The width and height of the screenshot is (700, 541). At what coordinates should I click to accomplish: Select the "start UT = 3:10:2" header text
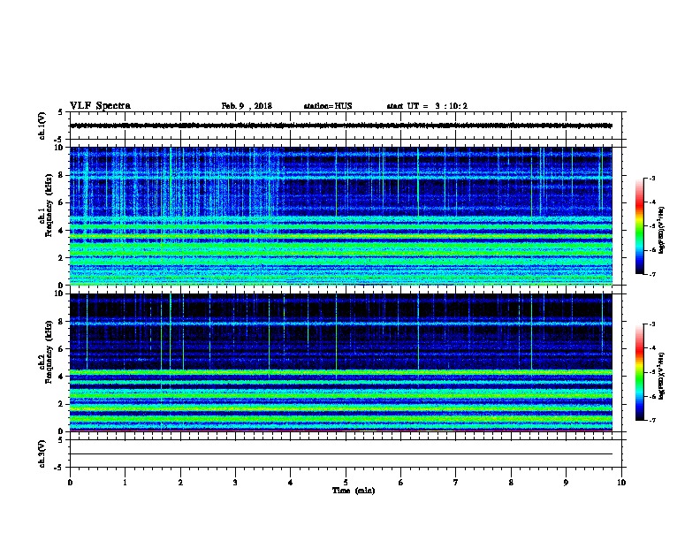(x=427, y=106)
